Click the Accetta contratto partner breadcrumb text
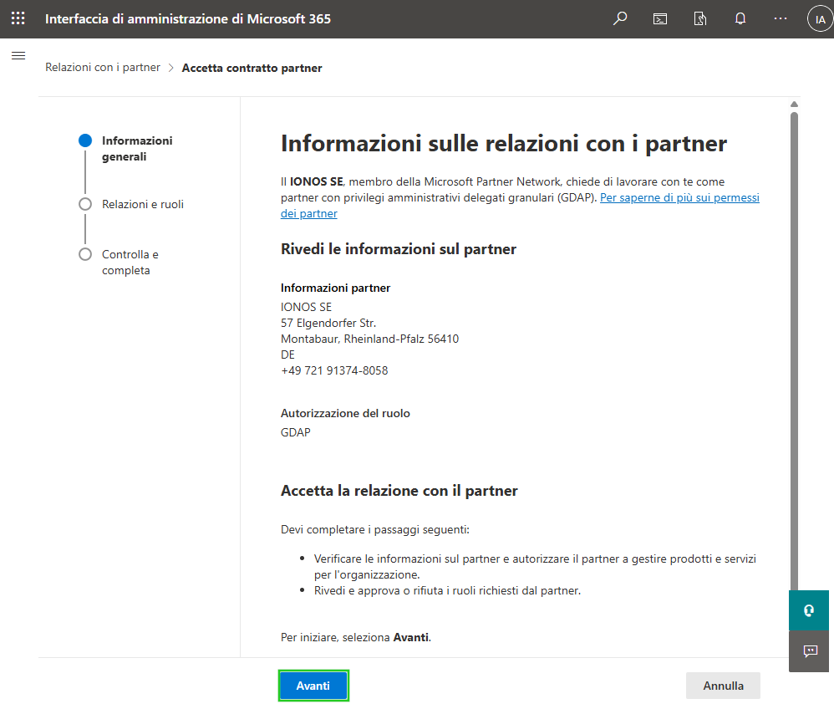Image resolution: width=834 pixels, height=709 pixels. point(252,68)
